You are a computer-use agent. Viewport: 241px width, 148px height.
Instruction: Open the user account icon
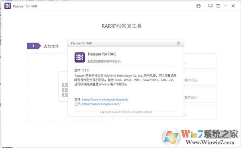pyautogui.click(x=198, y=6)
